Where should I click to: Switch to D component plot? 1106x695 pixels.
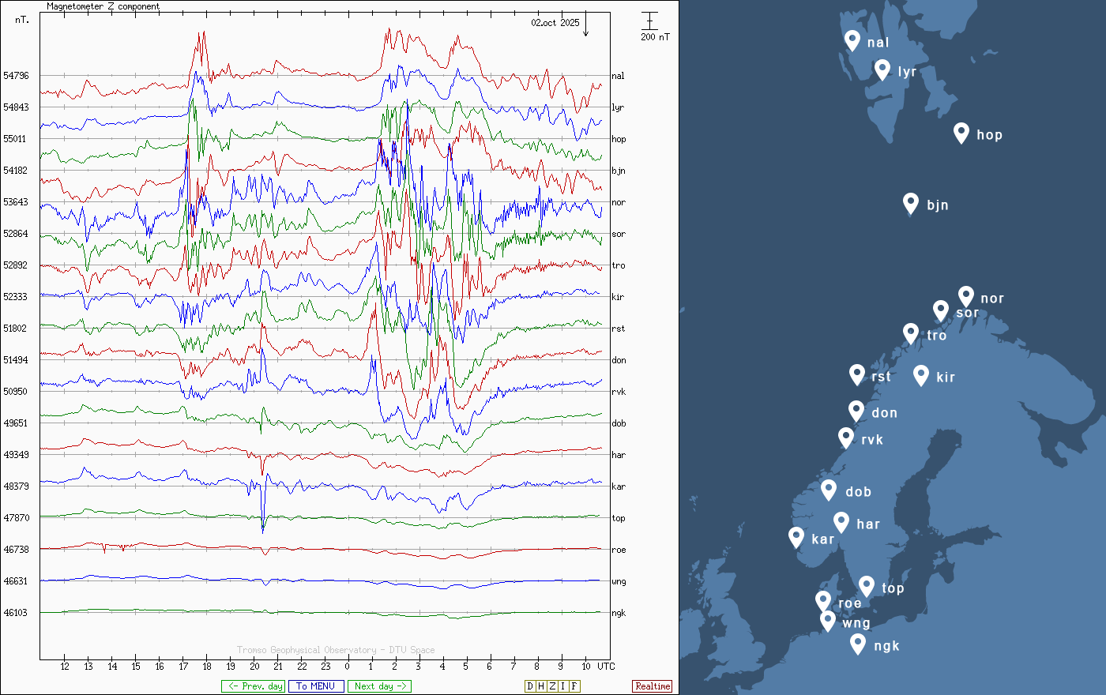530,686
